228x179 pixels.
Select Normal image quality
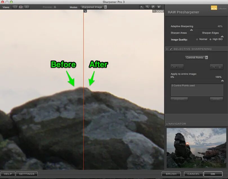(197, 39)
